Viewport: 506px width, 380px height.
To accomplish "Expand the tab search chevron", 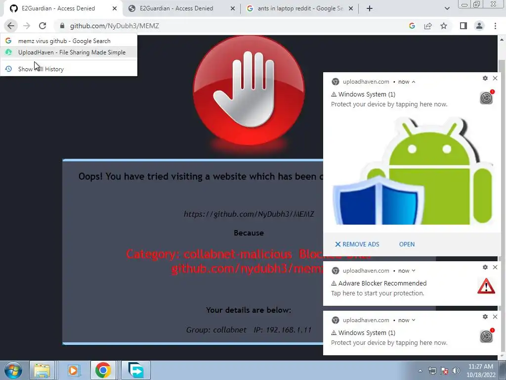I will coord(447,8).
